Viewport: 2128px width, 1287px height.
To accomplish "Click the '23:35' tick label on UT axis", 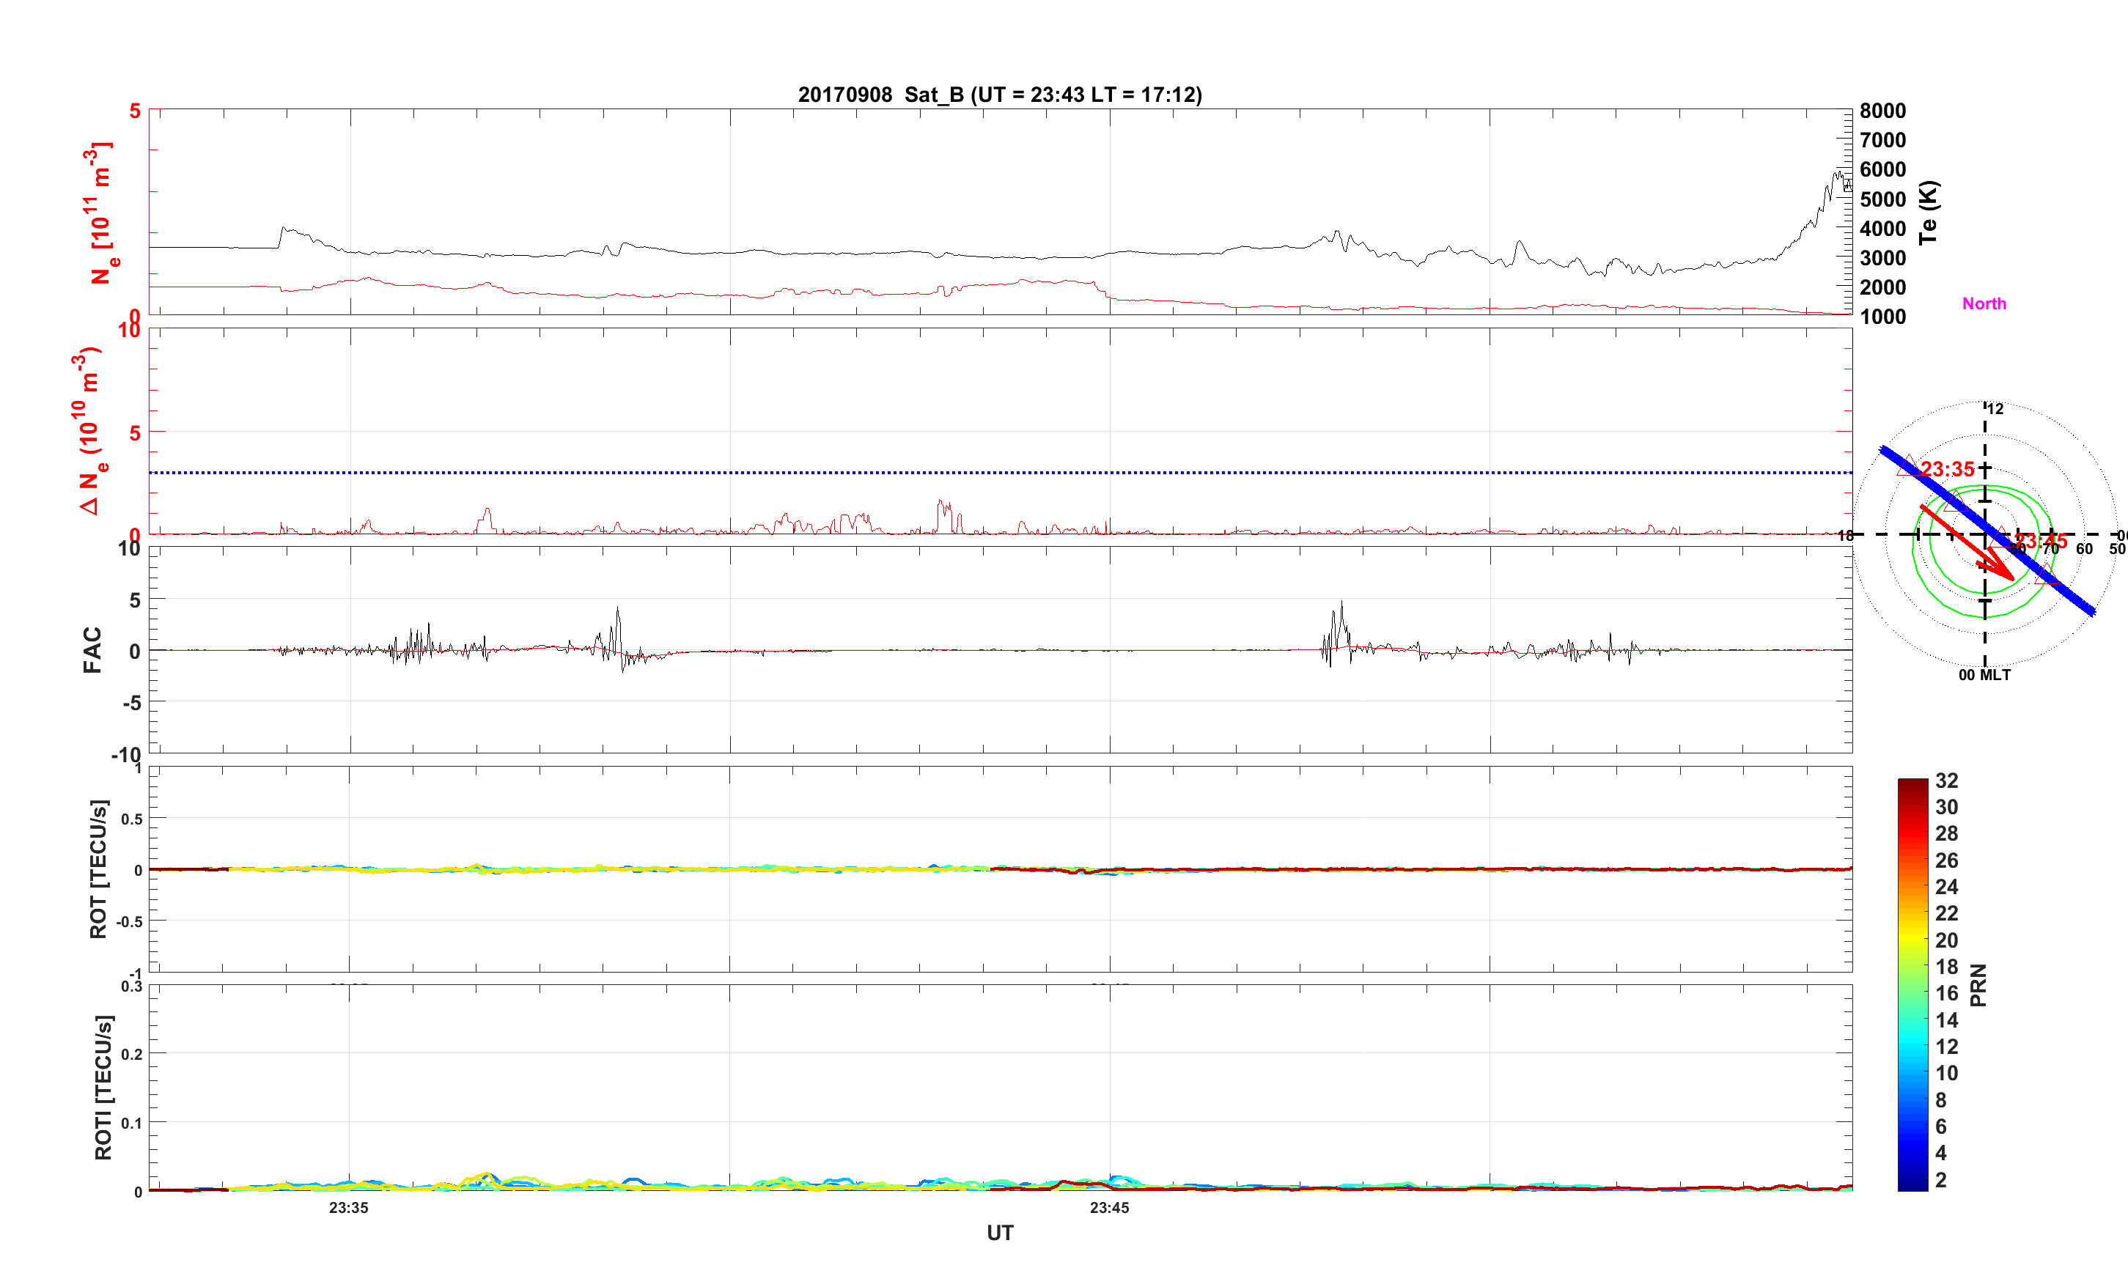I will 348,1208.
